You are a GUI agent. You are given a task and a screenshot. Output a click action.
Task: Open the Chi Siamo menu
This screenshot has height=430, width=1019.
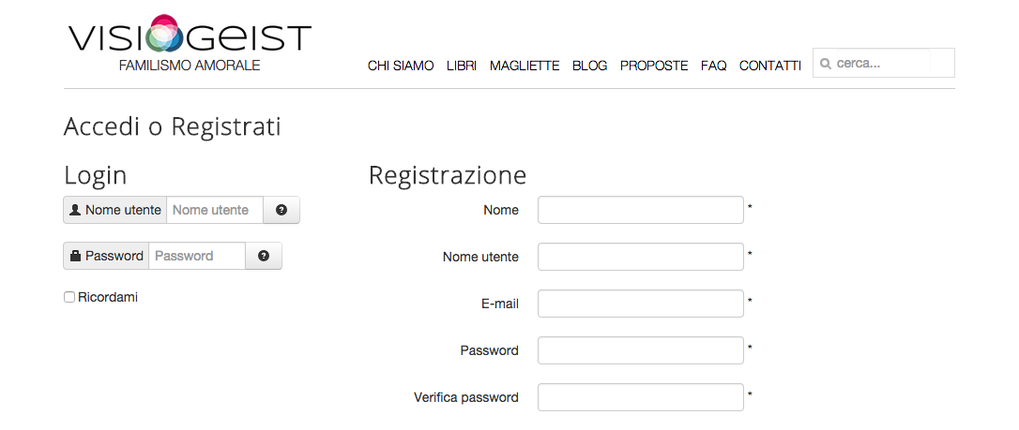[401, 66]
